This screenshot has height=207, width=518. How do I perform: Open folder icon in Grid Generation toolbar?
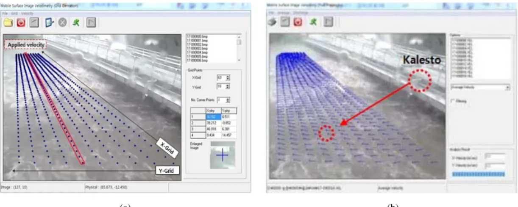tap(9, 22)
